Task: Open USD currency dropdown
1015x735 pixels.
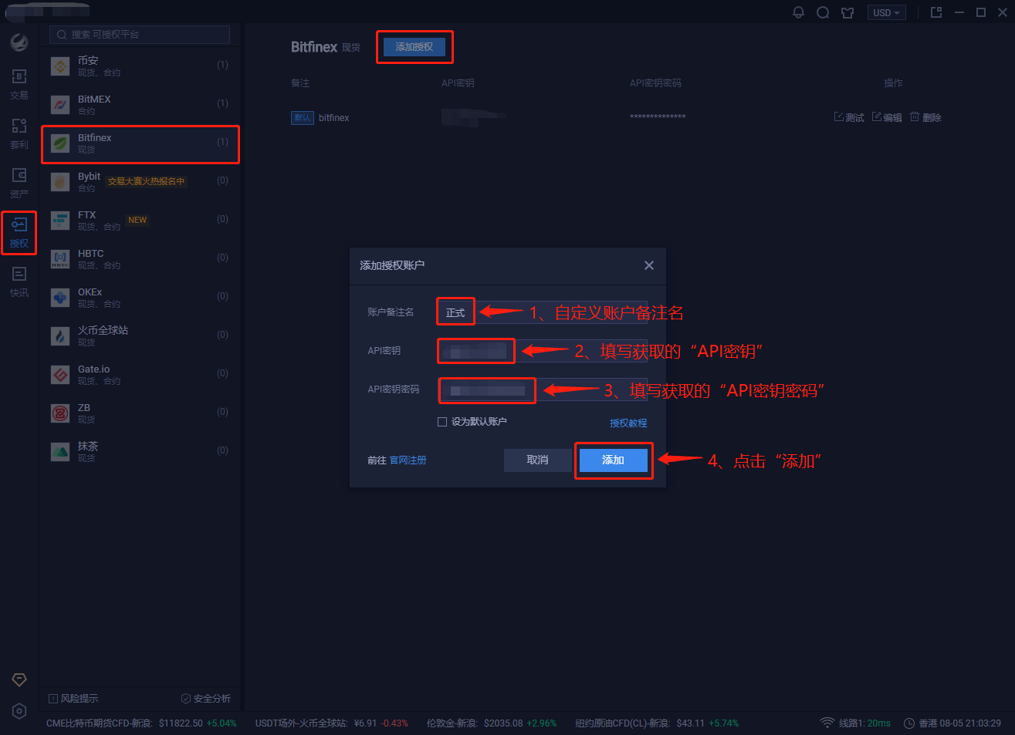Action: (886, 12)
